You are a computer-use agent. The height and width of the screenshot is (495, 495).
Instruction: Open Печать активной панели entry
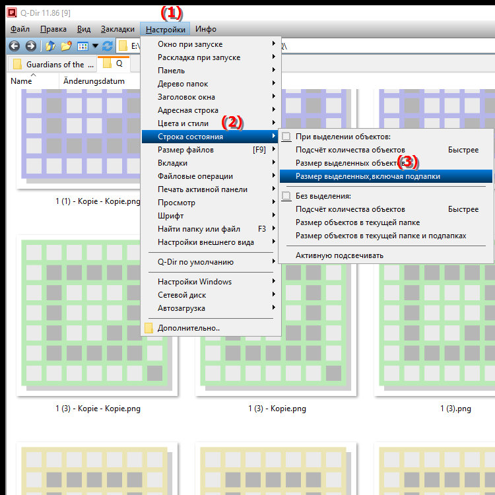(210, 189)
